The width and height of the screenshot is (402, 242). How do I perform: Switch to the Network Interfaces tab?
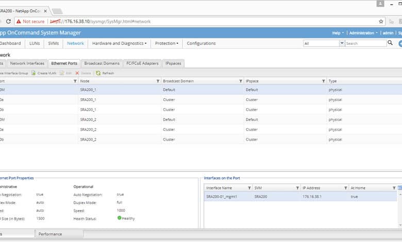click(x=27, y=63)
